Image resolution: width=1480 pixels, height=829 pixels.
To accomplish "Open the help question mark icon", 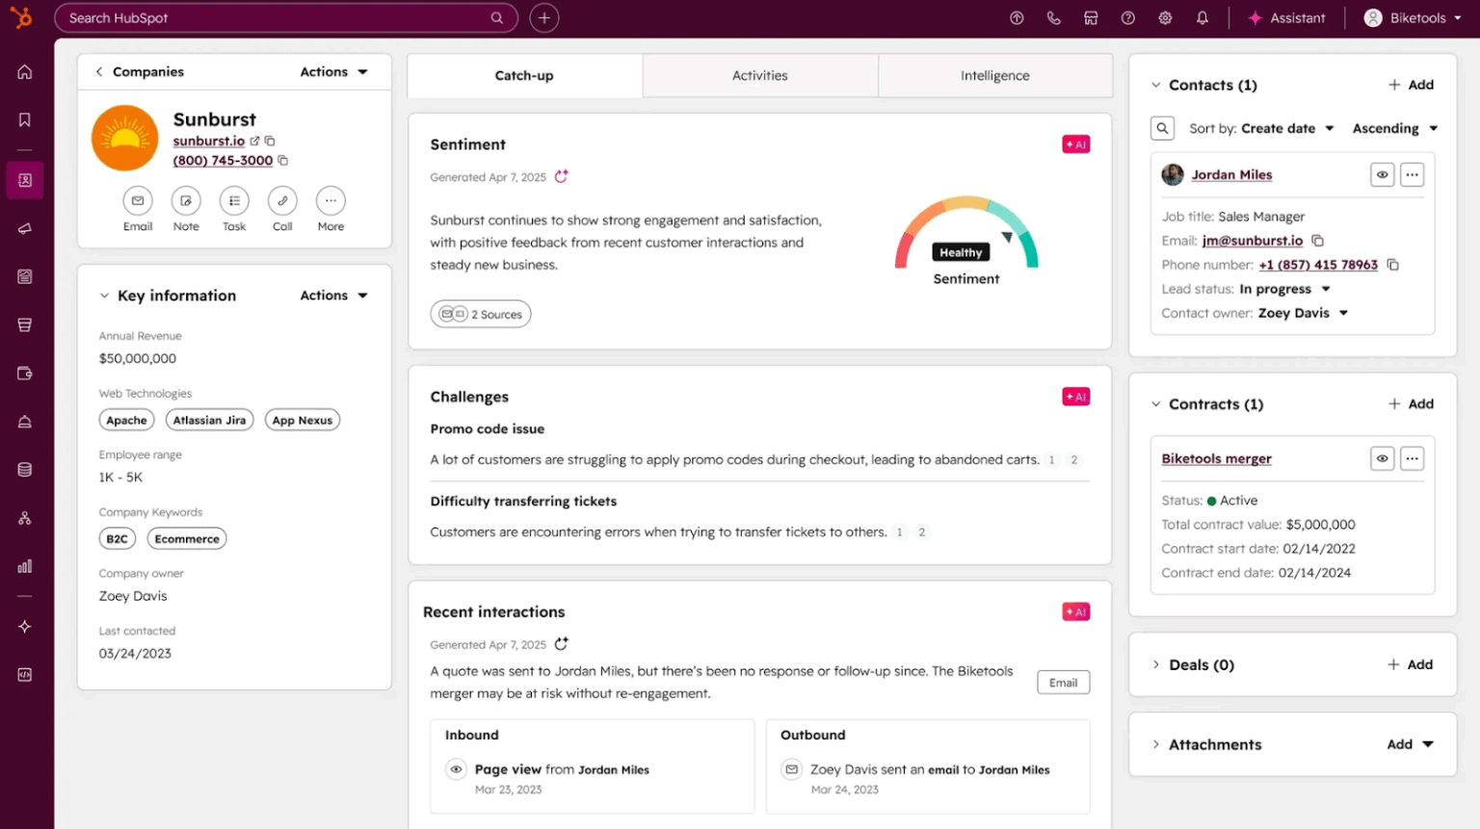I will click(x=1128, y=18).
